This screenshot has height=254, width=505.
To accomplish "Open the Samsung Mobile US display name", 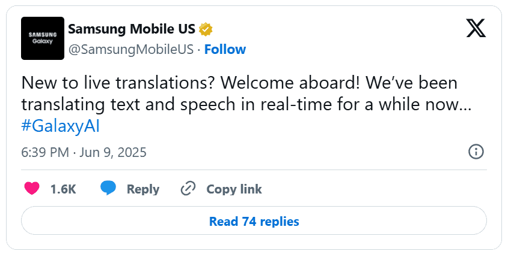I will tap(132, 29).
